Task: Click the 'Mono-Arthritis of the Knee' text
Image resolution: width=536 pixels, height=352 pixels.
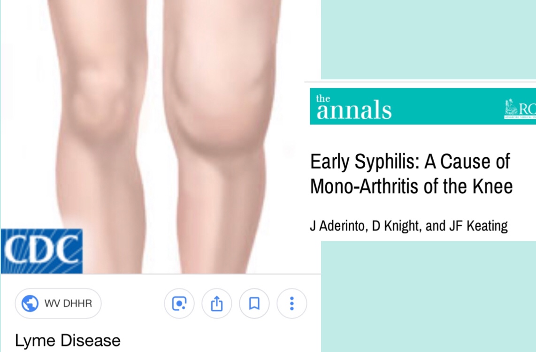Action: 411,186
